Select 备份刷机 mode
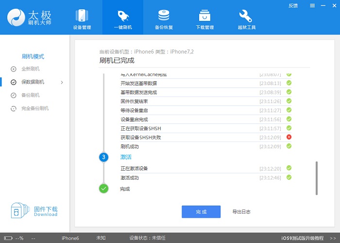 30,95
